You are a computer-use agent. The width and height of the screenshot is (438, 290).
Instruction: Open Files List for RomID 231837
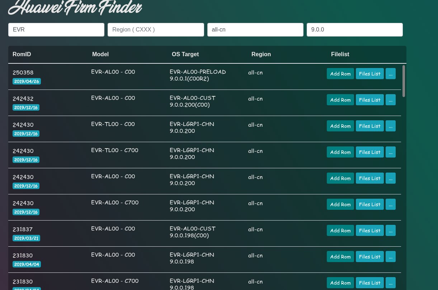click(369, 231)
